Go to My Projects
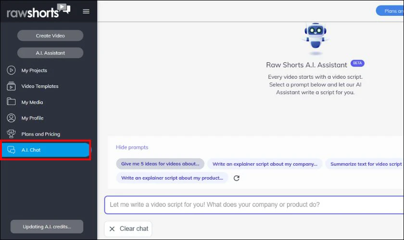Viewport: 404px width, 240px height. click(x=34, y=71)
